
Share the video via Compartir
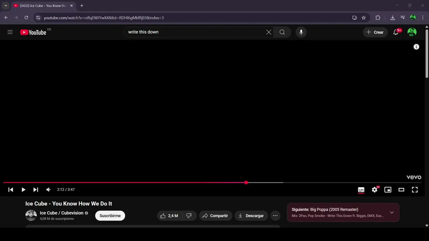click(x=216, y=216)
